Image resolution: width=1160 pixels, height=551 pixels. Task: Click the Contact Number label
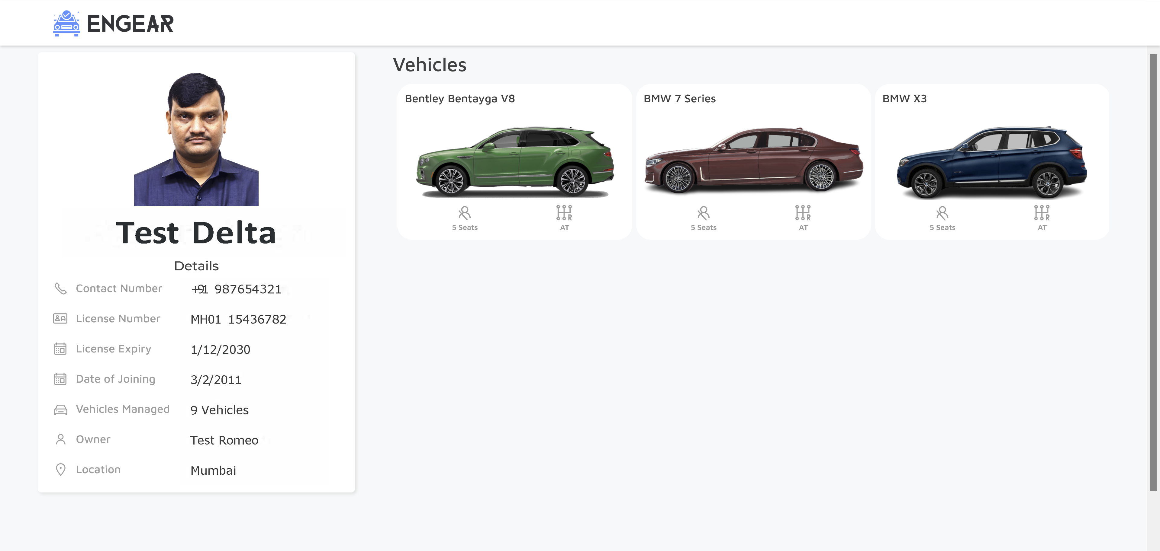119,288
